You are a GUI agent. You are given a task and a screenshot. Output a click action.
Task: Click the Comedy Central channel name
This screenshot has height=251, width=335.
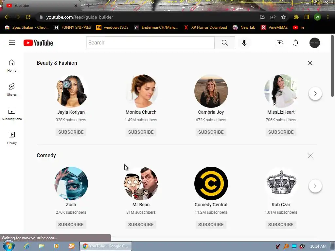click(x=211, y=205)
